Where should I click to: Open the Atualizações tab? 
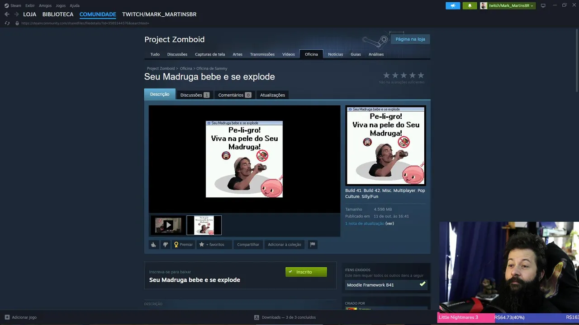272,95
